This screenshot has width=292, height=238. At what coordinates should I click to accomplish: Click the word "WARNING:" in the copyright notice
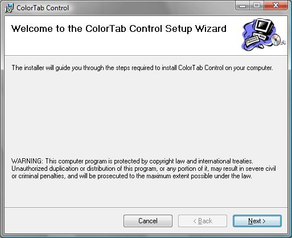click(x=27, y=161)
